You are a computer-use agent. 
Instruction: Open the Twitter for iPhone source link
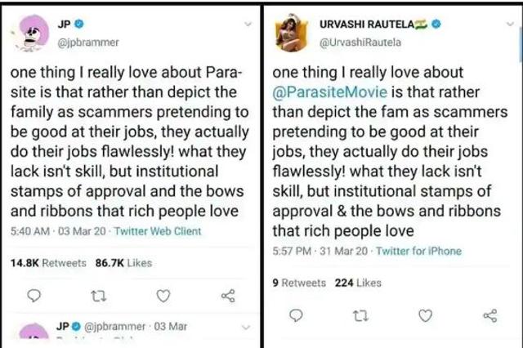click(419, 251)
